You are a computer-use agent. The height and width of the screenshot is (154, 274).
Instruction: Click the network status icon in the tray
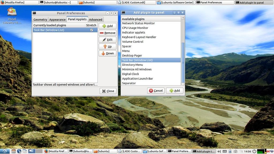(241, 151)
